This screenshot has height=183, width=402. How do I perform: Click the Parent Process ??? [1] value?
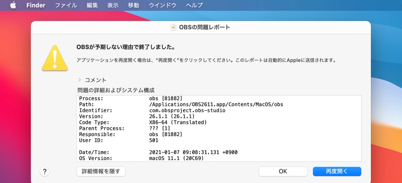[x=159, y=128]
